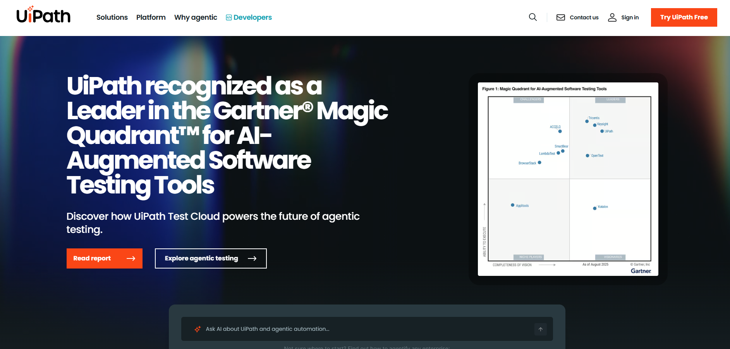Open the Developers nav item
The height and width of the screenshot is (349, 730).
coord(252,17)
